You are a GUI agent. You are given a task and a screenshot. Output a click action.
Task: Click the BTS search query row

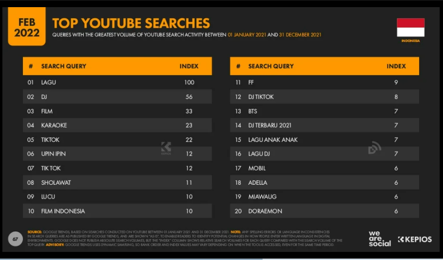tap(325, 111)
